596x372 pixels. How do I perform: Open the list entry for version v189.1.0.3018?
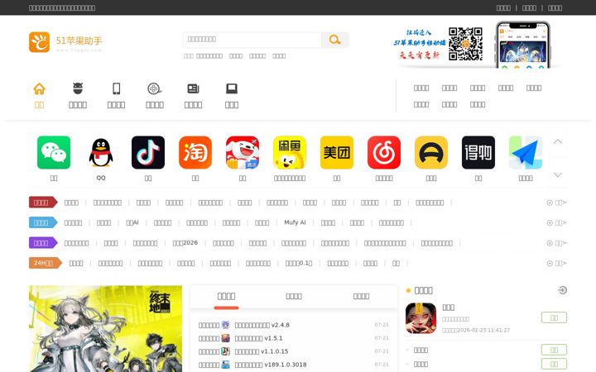271,365
